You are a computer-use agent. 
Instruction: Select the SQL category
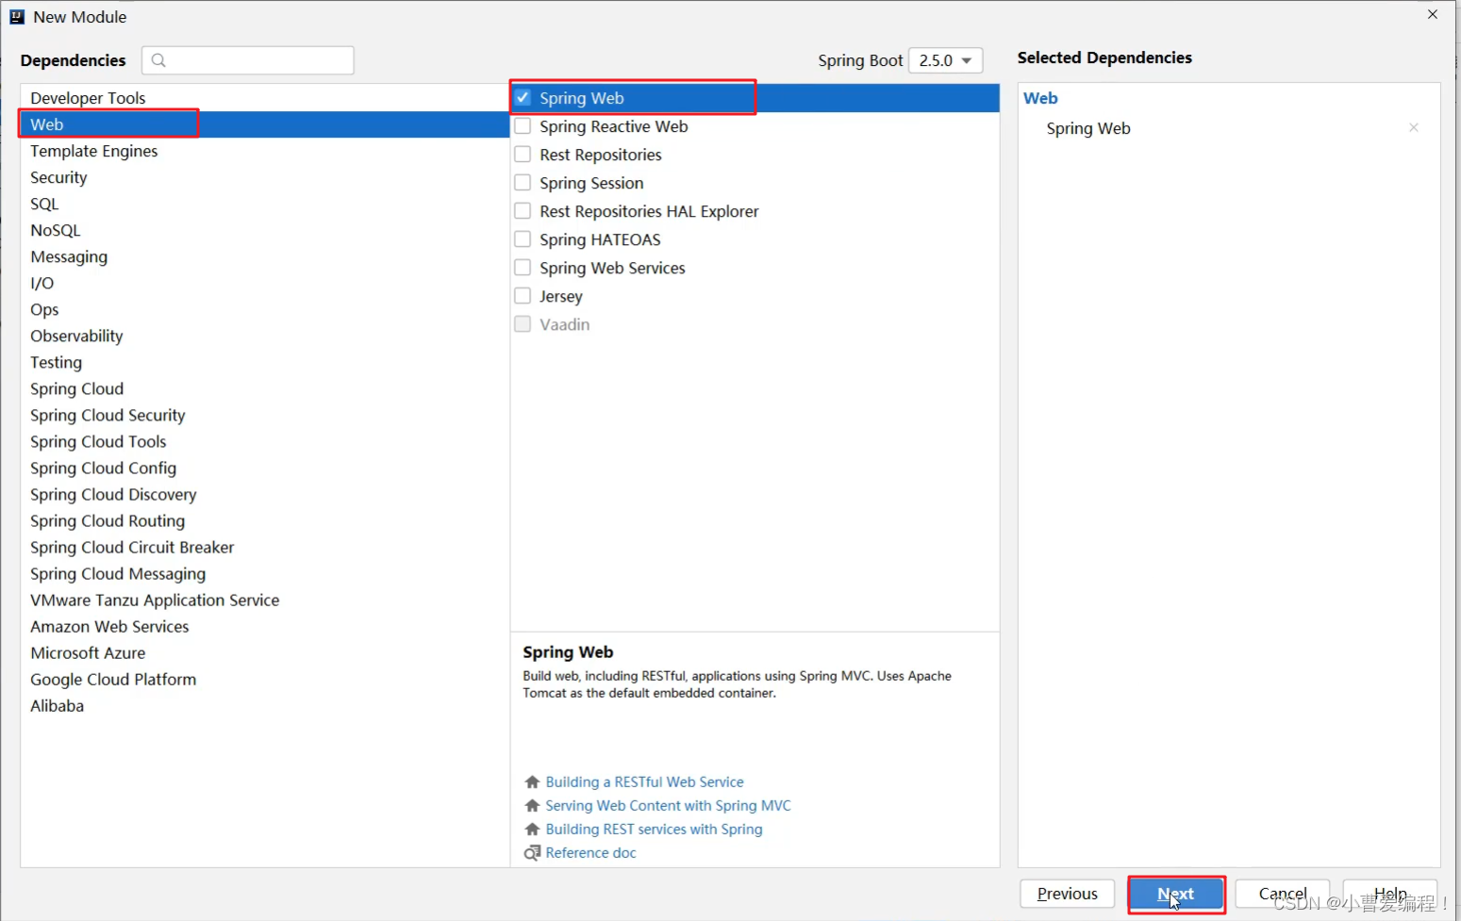click(265, 204)
